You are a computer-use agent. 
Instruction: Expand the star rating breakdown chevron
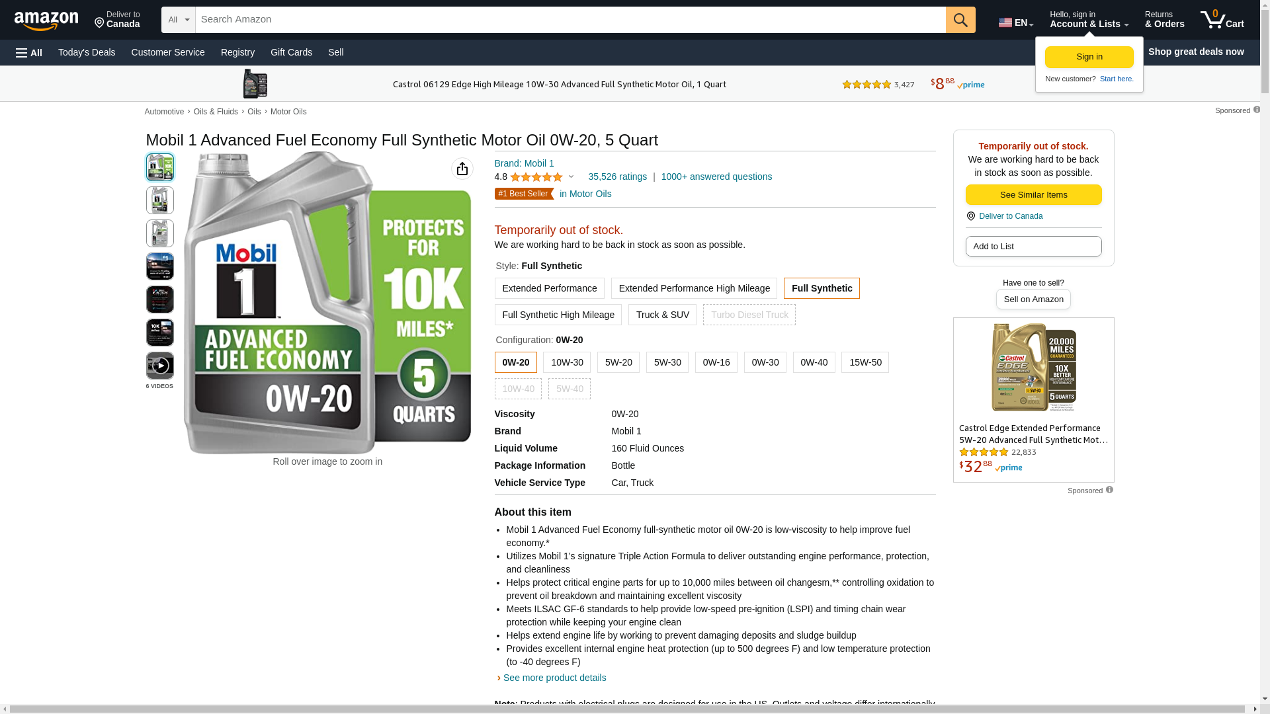pyautogui.click(x=571, y=177)
